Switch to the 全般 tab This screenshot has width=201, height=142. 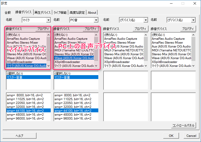coord(8,12)
